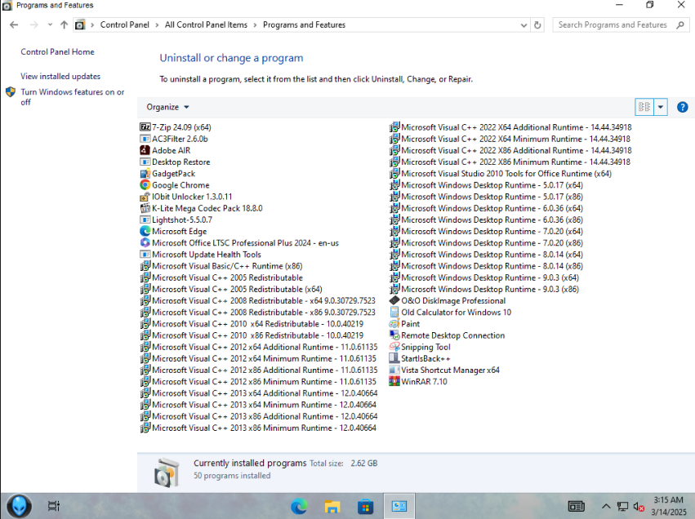Click the search magnifier icon

click(680, 24)
